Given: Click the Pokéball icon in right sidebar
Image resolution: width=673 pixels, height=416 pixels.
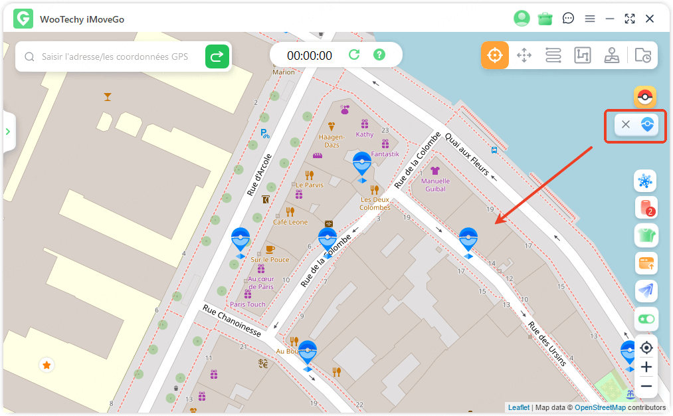Looking at the screenshot, I should coord(644,98).
